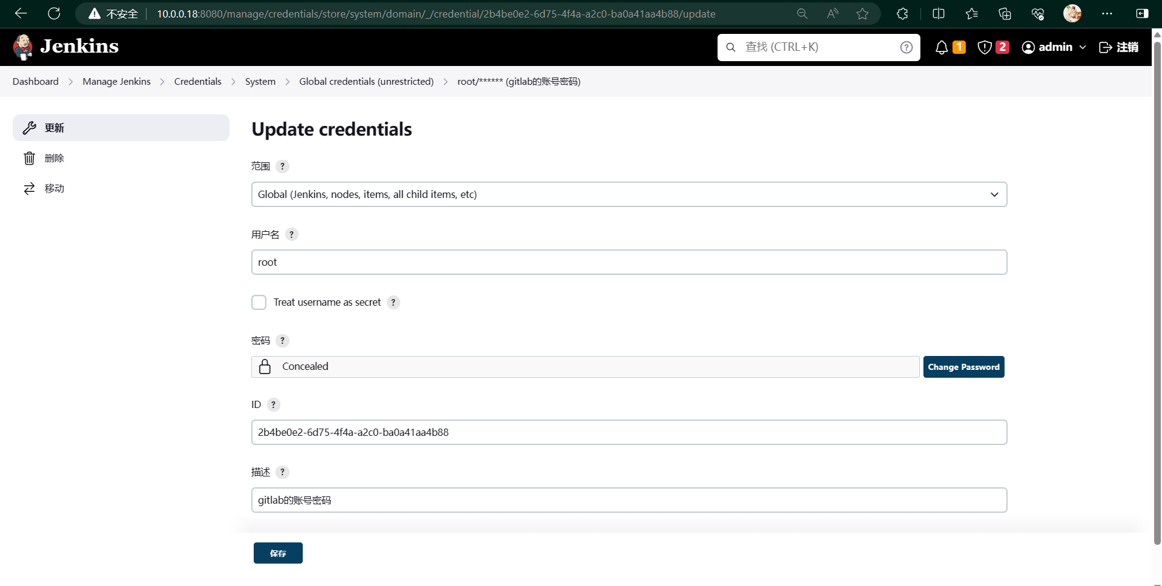Expand the 范围 scope dropdown

(629, 194)
